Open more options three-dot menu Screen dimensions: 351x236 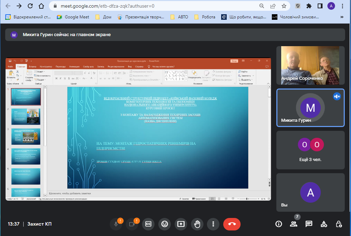[213, 224]
